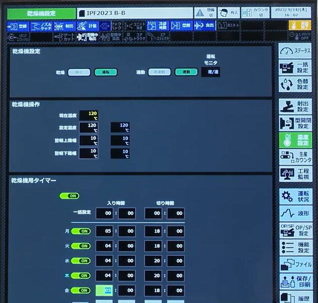Click the 計量 metering process icon
The width and height of the screenshot is (318, 303).
[x=88, y=26]
